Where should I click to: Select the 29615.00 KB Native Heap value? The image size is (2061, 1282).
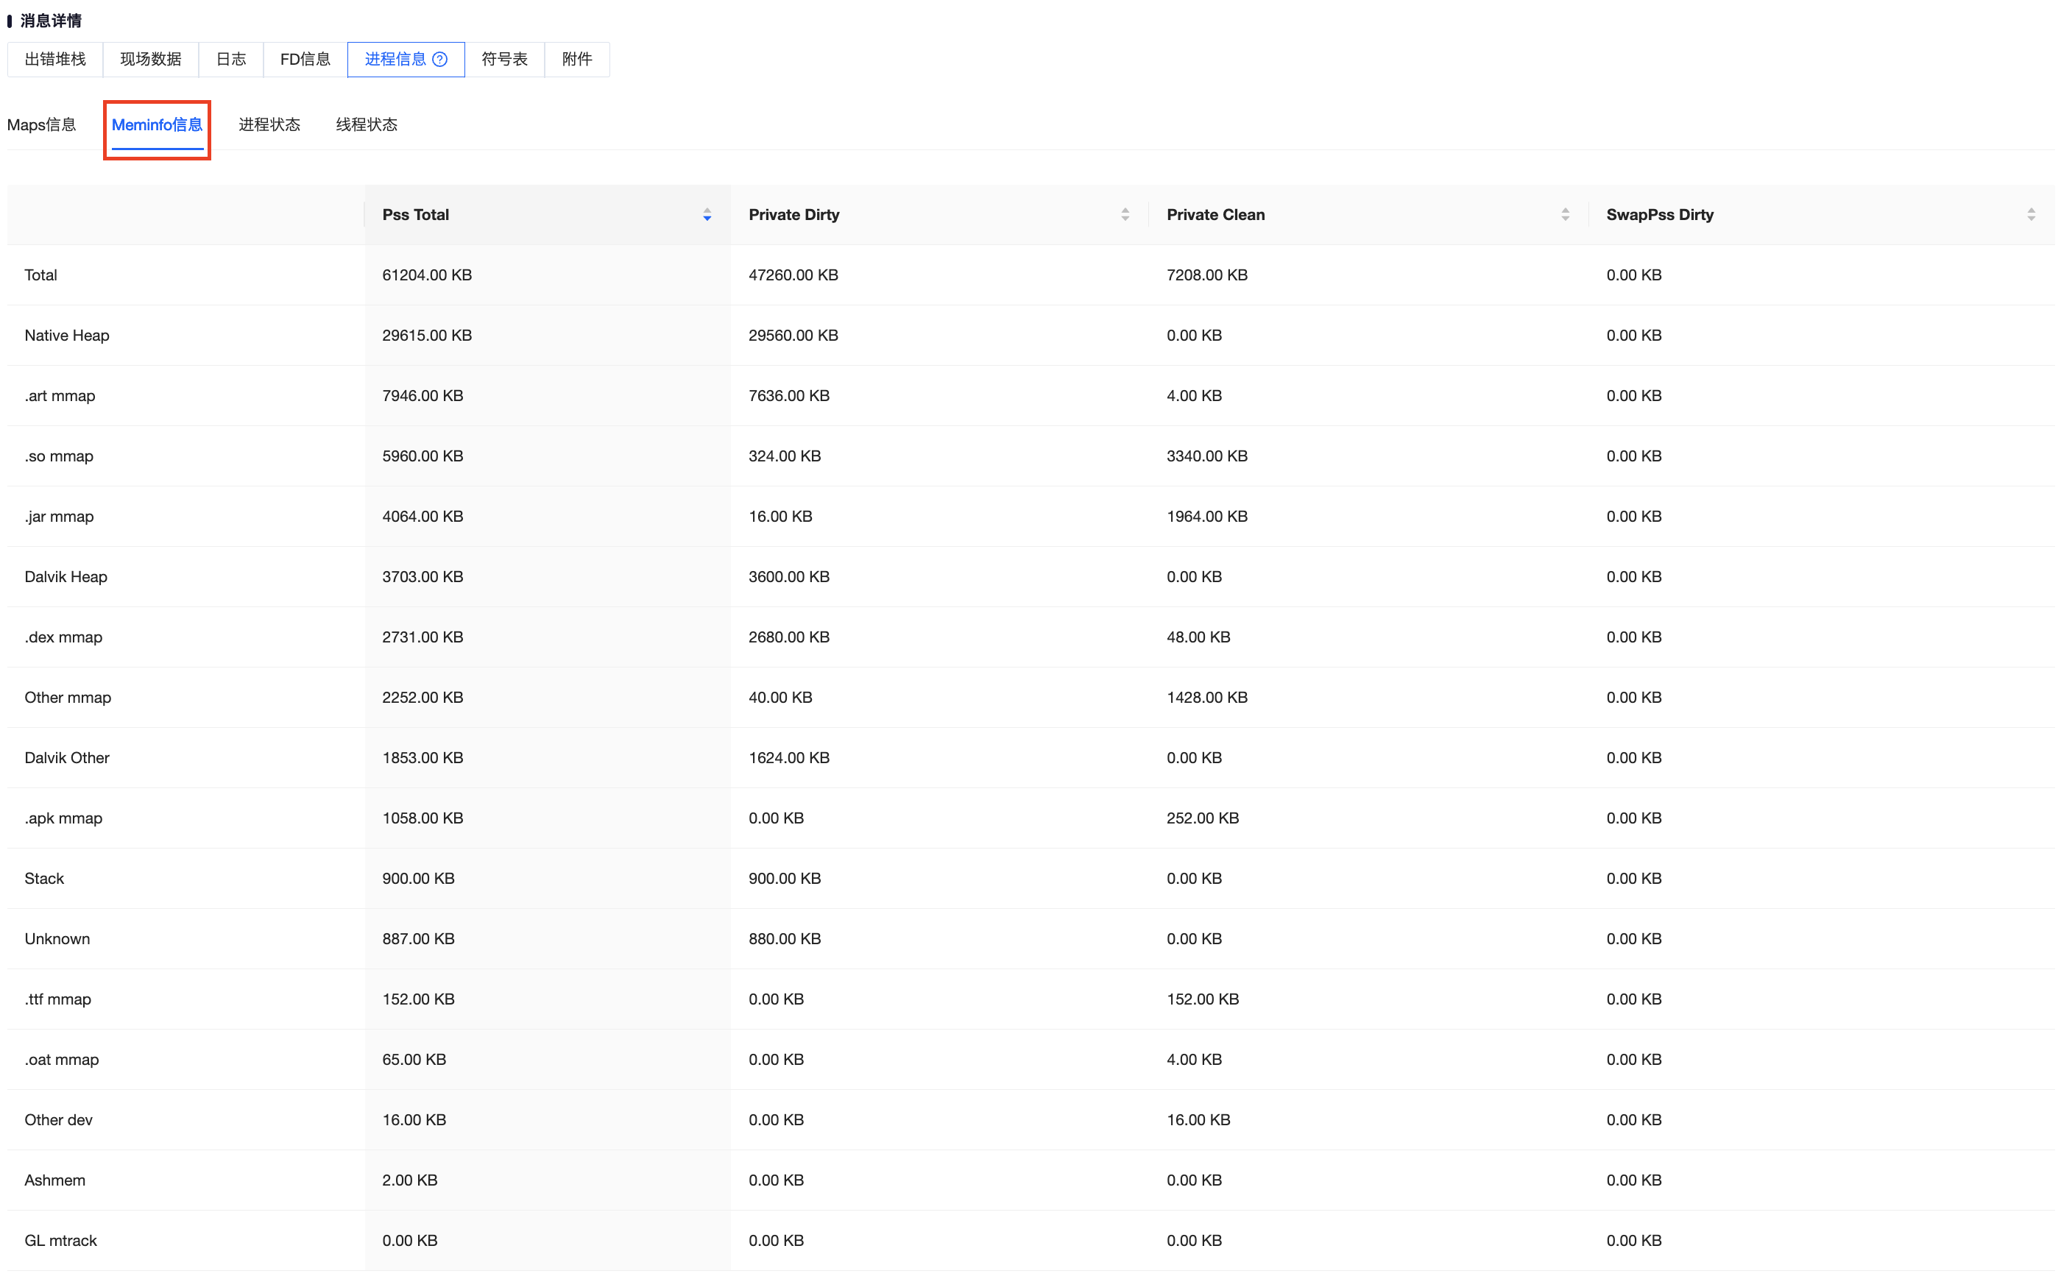click(428, 336)
